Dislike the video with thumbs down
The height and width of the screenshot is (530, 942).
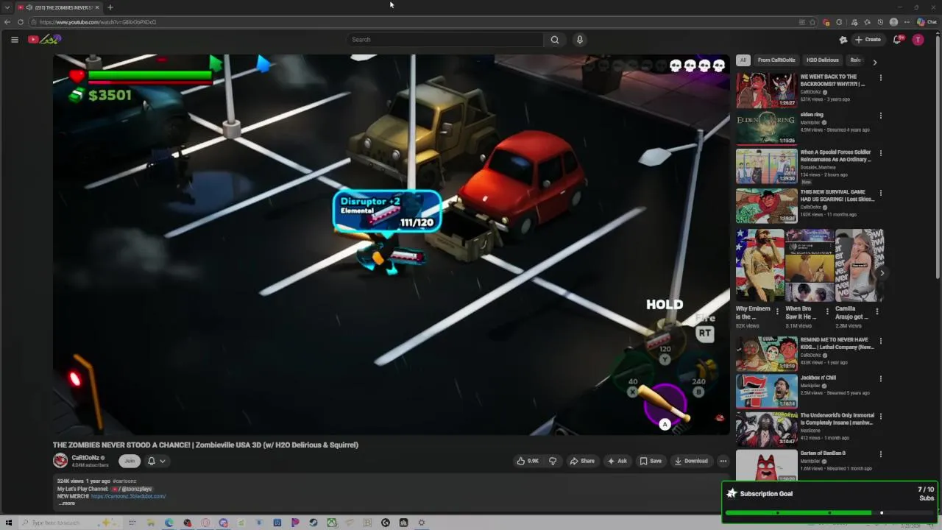tap(553, 461)
